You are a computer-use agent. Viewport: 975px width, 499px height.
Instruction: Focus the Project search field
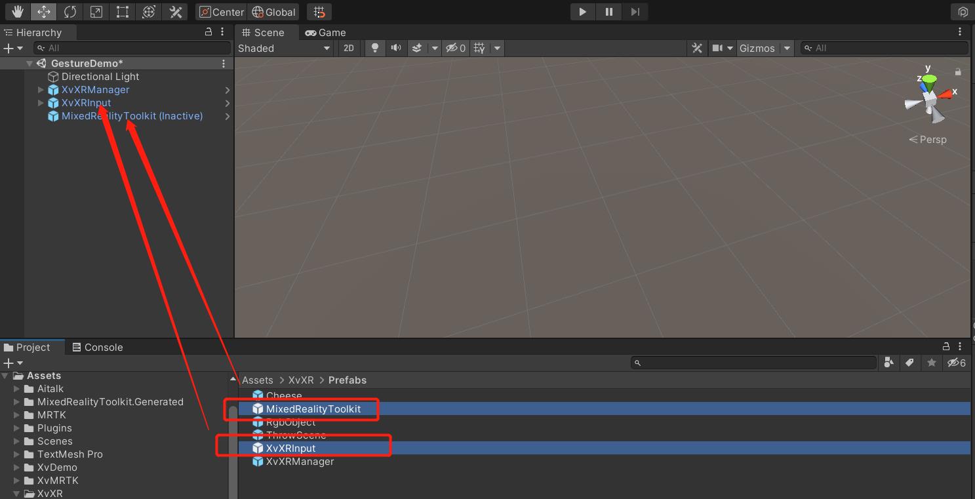[754, 363]
